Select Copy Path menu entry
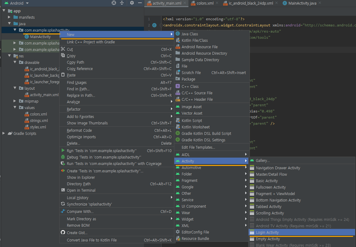Image resolution: width=356 pixels, height=247 pixels. click(117, 62)
